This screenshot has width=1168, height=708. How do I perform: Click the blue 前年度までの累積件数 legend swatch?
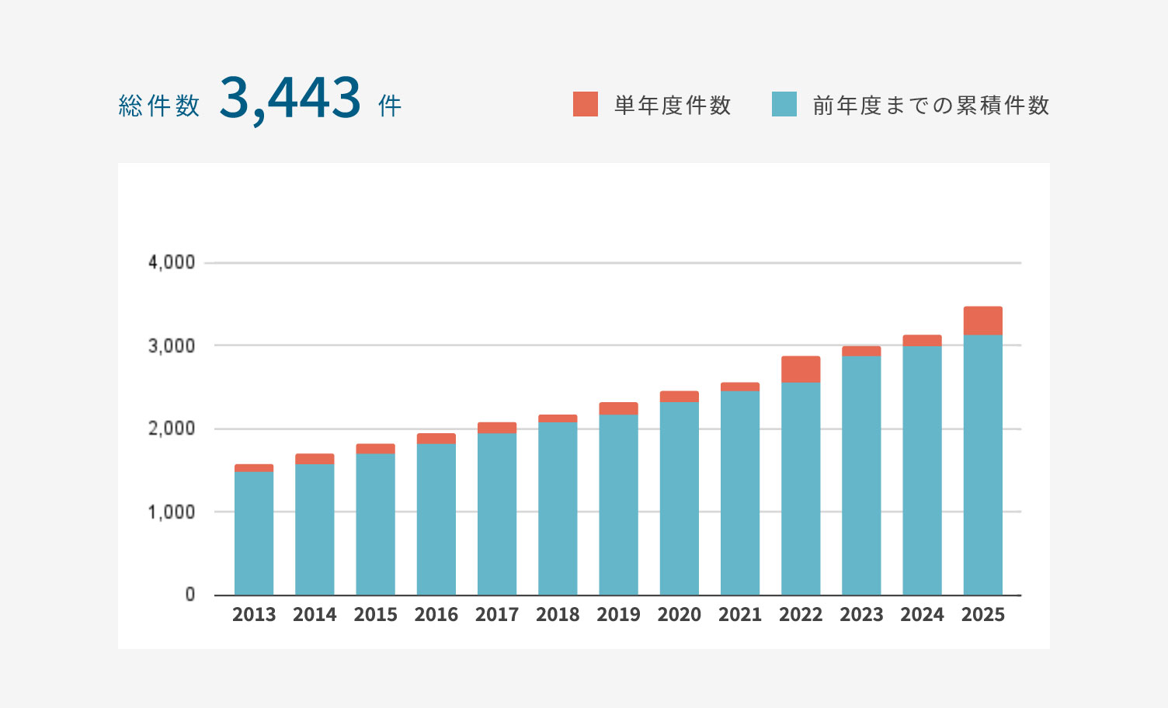784,104
